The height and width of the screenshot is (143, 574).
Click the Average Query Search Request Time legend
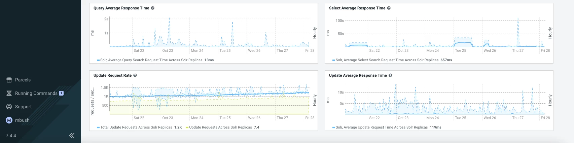[x=151, y=60]
